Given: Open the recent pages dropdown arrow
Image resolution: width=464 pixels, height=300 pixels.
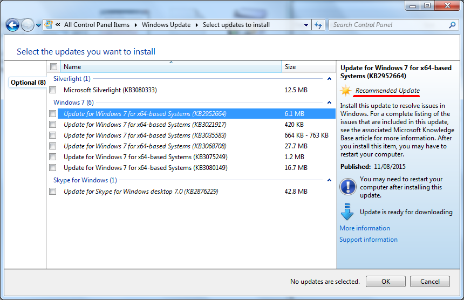Looking at the screenshot, I should (x=38, y=25).
